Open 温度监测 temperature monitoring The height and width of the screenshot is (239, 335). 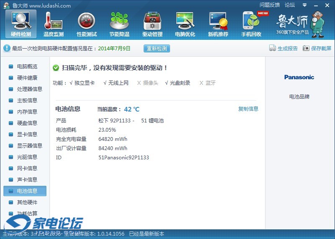coord(54,24)
